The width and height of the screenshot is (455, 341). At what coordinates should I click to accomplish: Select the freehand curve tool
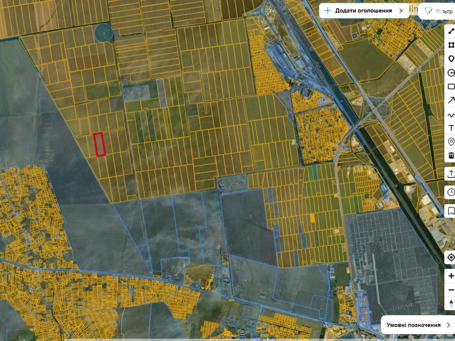tap(451, 115)
